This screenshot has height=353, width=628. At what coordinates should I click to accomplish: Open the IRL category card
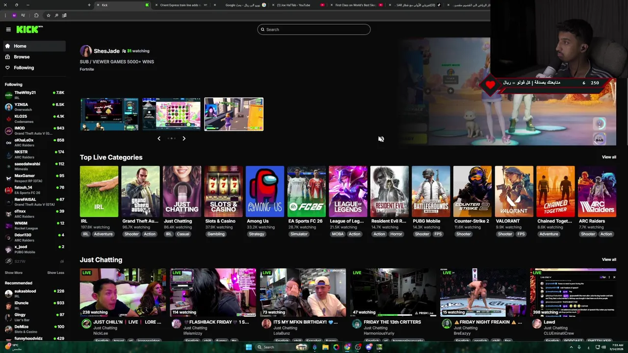coord(99,191)
